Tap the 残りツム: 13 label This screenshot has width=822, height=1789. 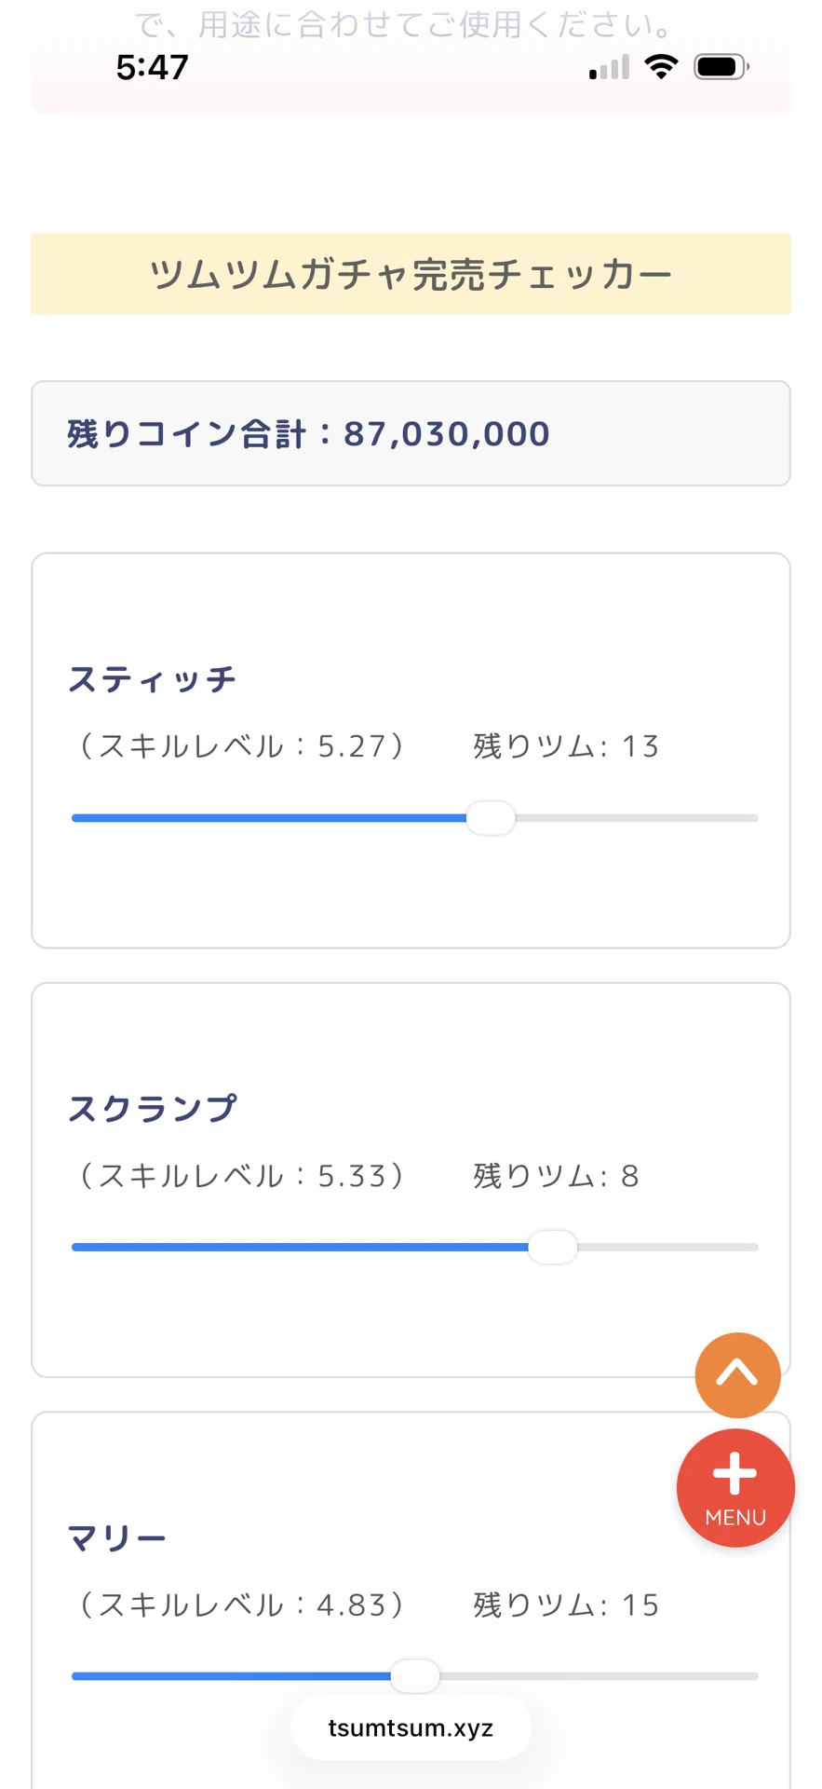[566, 746]
